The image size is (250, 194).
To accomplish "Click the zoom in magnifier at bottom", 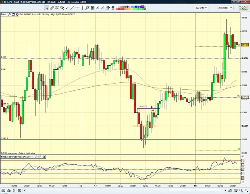I will coord(246,190).
